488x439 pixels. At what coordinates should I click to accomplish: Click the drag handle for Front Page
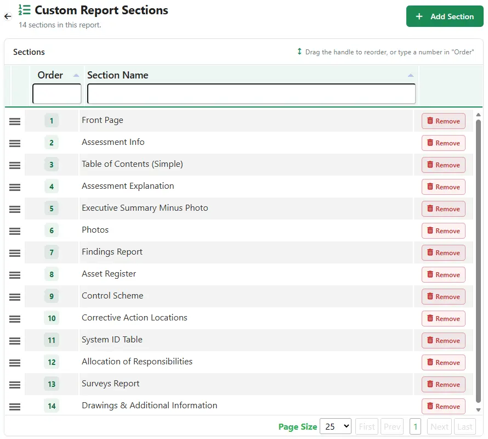[15, 121]
